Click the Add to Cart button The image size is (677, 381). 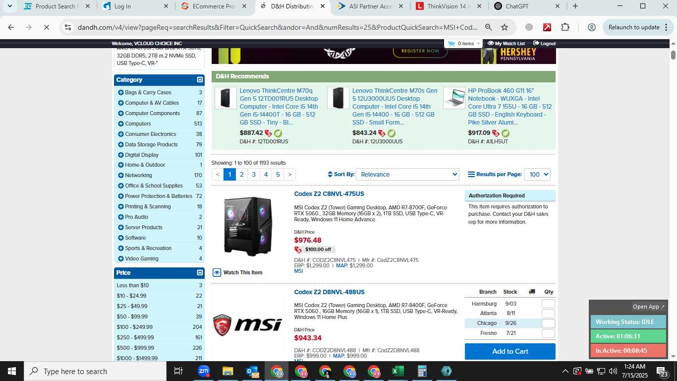pos(510,351)
